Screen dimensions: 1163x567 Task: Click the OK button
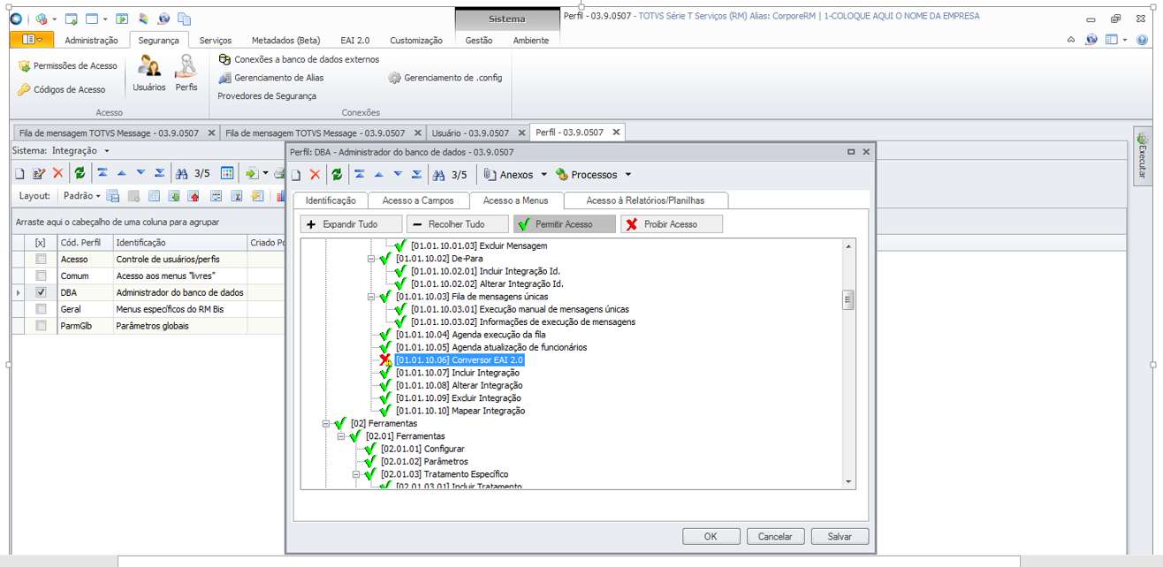click(711, 536)
